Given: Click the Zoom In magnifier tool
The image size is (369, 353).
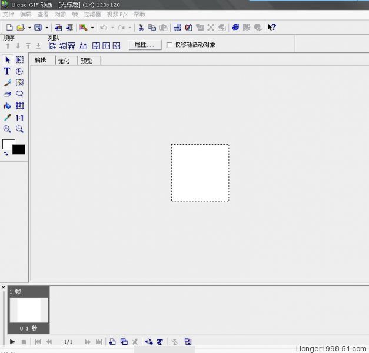Looking at the screenshot, I should pyautogui.click(x=7, y=129).
